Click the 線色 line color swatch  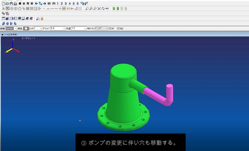tap(26, 28)
